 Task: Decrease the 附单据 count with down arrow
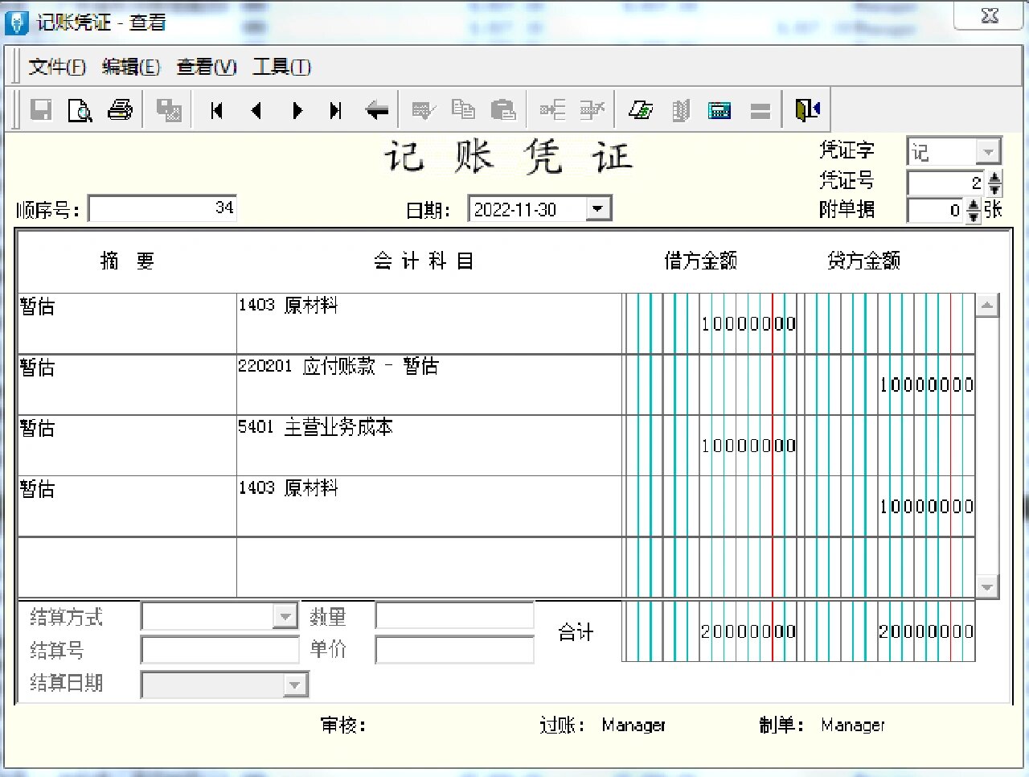pos(974,217)
